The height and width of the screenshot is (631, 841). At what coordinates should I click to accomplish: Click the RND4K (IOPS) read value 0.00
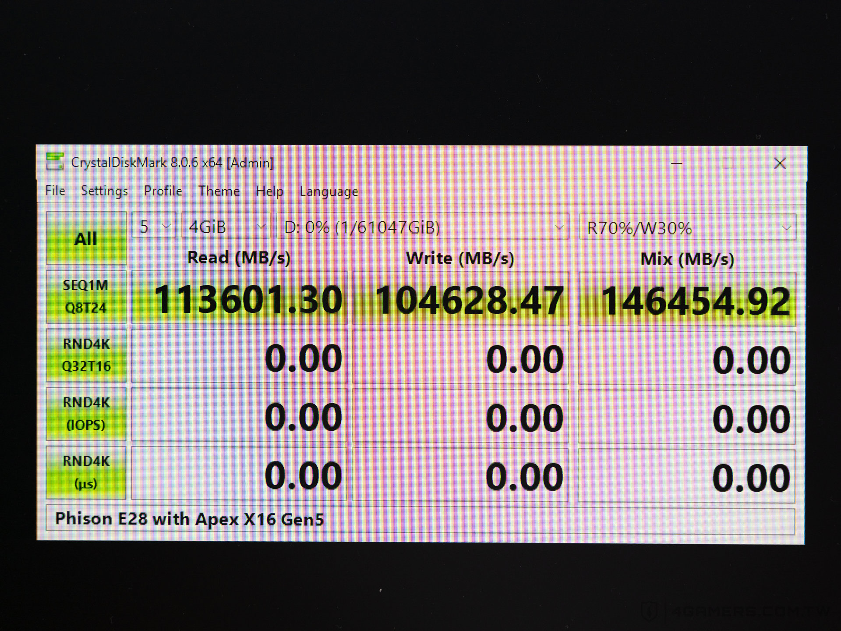(x=240, y=415)
